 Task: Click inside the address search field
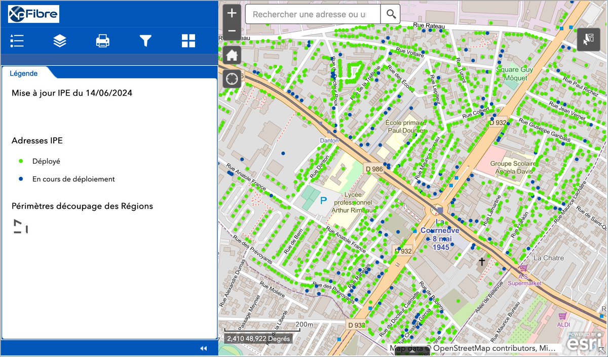(312, 14)
